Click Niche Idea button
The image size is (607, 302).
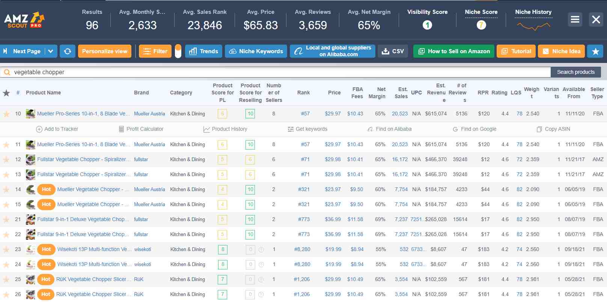click(x=561, y=51)
